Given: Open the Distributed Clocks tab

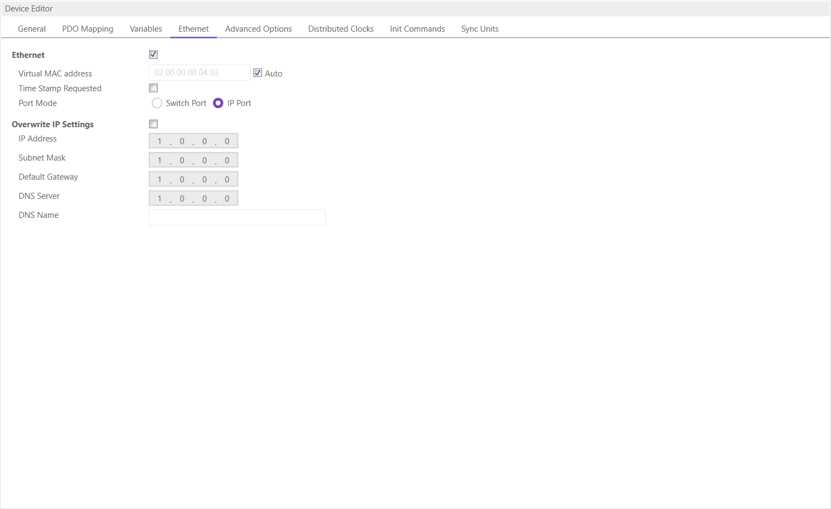Looking at the screenshot, I should [341, 29].
